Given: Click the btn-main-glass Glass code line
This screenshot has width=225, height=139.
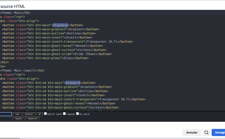Looking at the screenshot, I should (45, 58).
